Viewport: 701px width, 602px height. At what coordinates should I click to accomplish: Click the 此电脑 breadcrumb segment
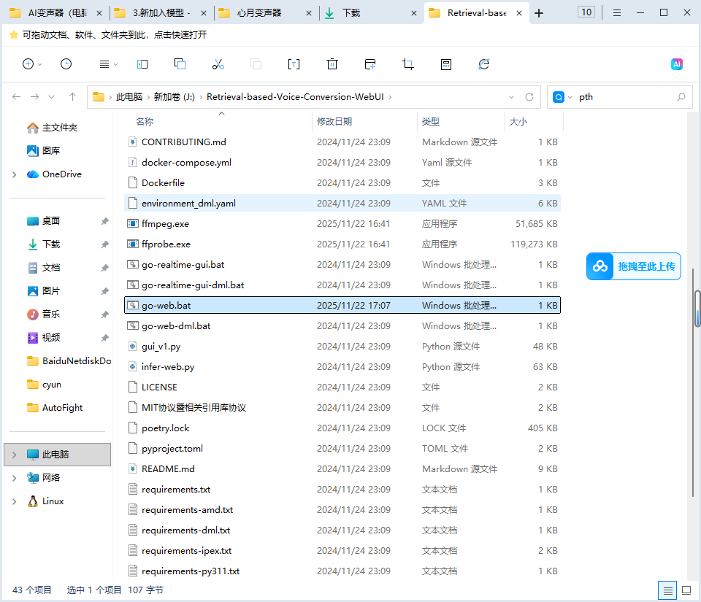click(x=129, y=97)
